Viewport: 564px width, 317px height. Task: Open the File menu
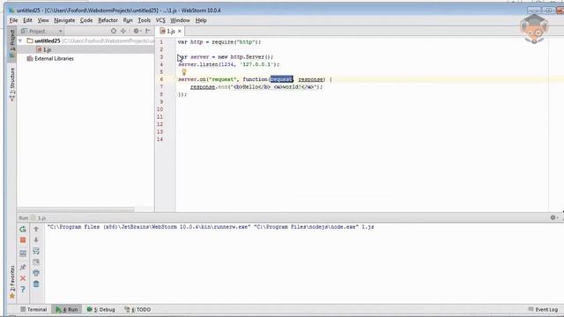pos(14,20)
